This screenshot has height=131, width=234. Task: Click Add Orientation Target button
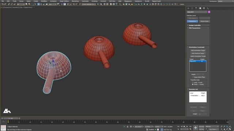click(198, 51)
